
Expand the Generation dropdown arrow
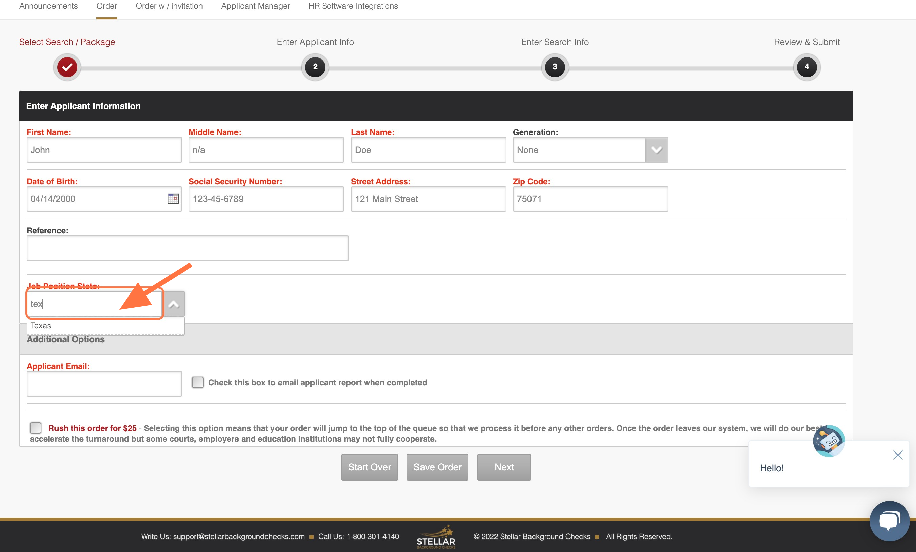pos(656,150)
